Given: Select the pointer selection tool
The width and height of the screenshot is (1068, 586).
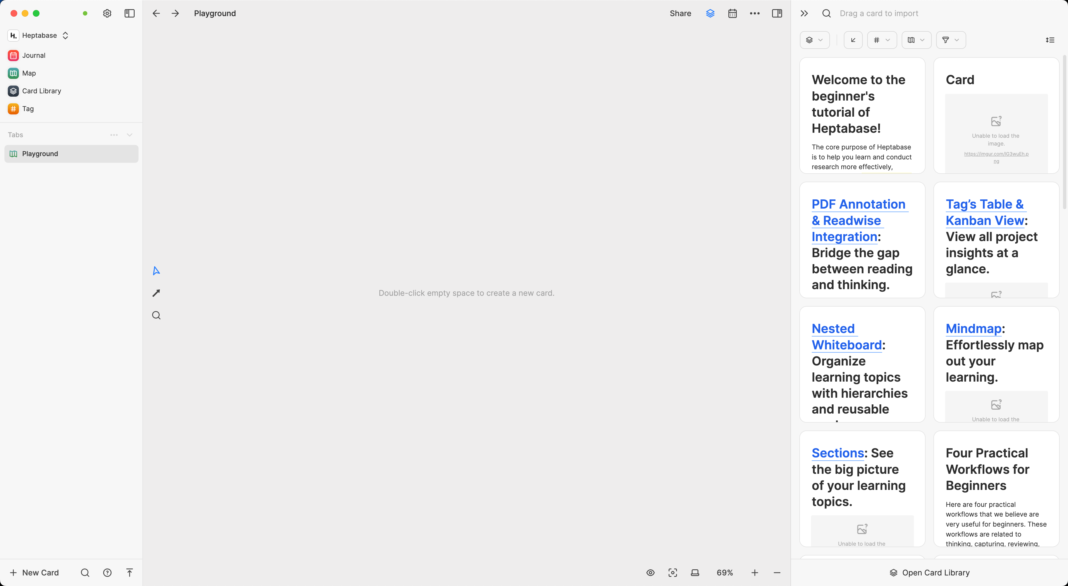Looking at the screenshot, I should coord(156,271).
